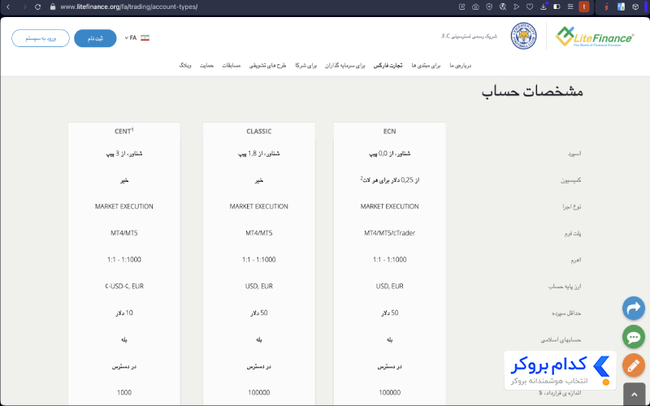Click the red Persian letter extension icon

pyautogui.click(x=607, y=6)
